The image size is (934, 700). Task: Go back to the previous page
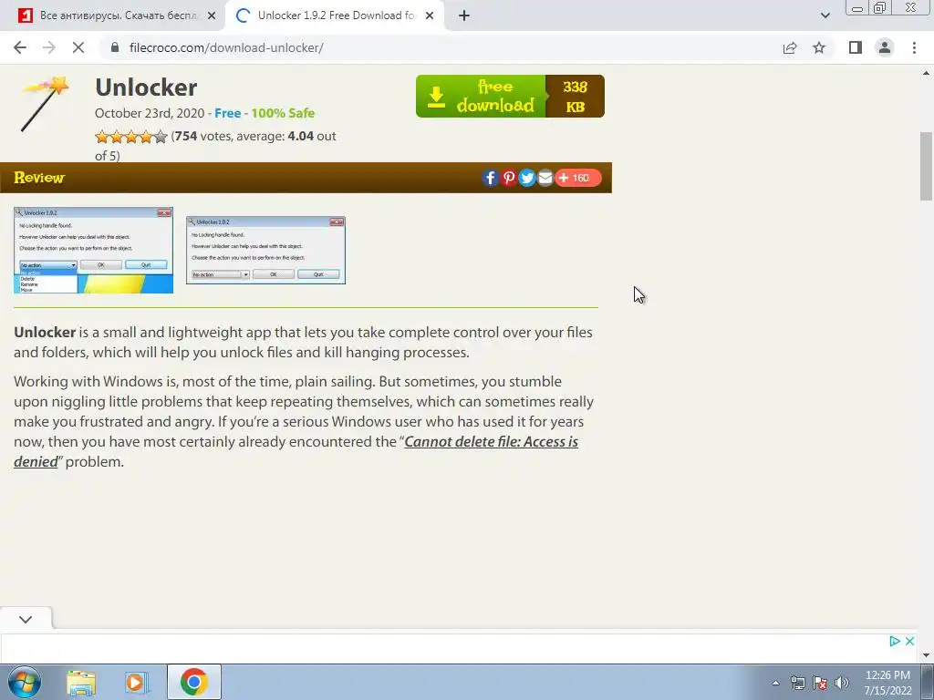20,47
